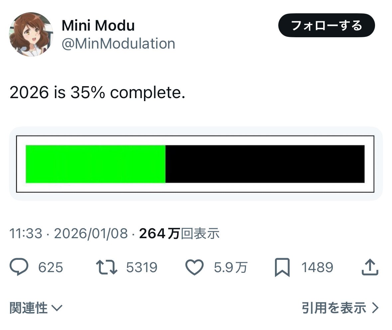392x330 pixels.
Task: Click the 5319 reposts count
Action: (142, 267)
